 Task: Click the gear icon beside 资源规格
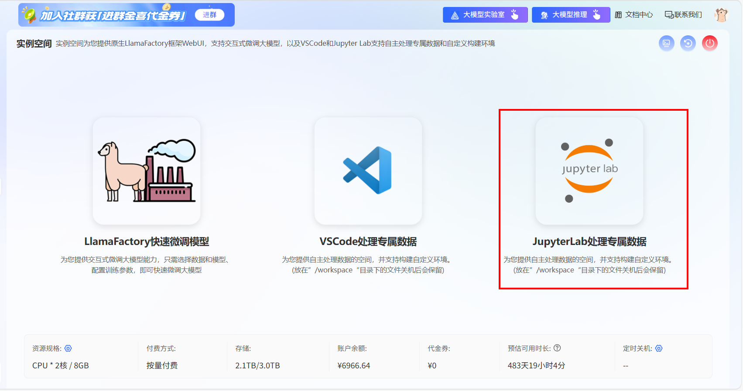pyautogui.click(x=68, y=348)
